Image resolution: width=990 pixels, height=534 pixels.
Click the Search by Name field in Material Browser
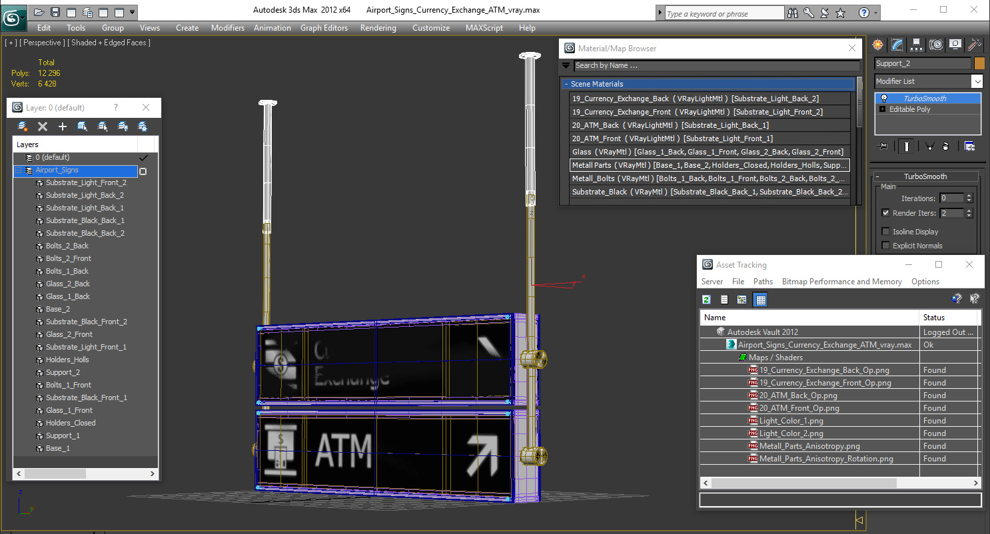[717, 66]
